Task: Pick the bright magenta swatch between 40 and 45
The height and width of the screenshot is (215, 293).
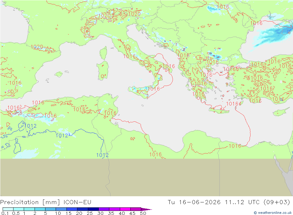Action: click(125, 209)
